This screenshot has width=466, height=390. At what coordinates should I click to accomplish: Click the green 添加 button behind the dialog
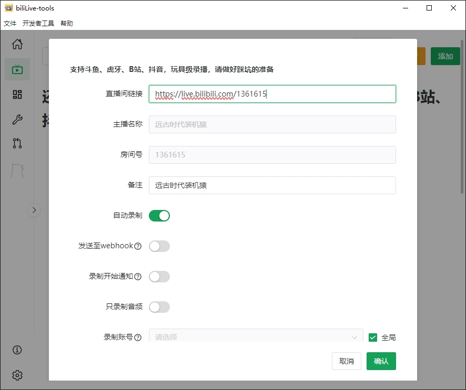445,56
